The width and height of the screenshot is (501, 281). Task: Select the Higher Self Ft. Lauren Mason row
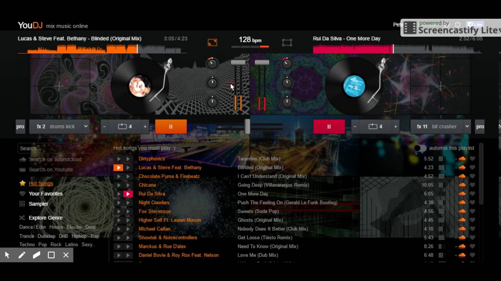[294, 220]
